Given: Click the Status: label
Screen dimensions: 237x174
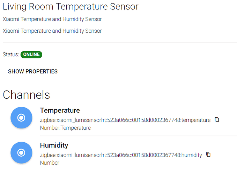Looking at the screenshot, I should click(10, 55).
